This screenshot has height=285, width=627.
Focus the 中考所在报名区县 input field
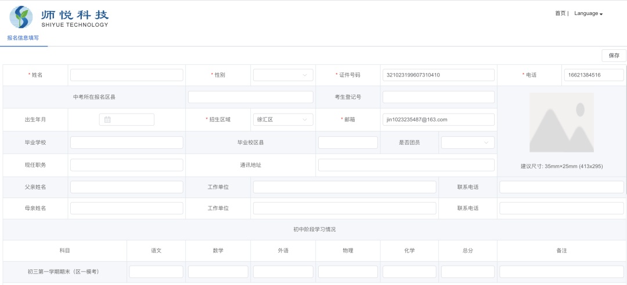[x=251, y=97]
